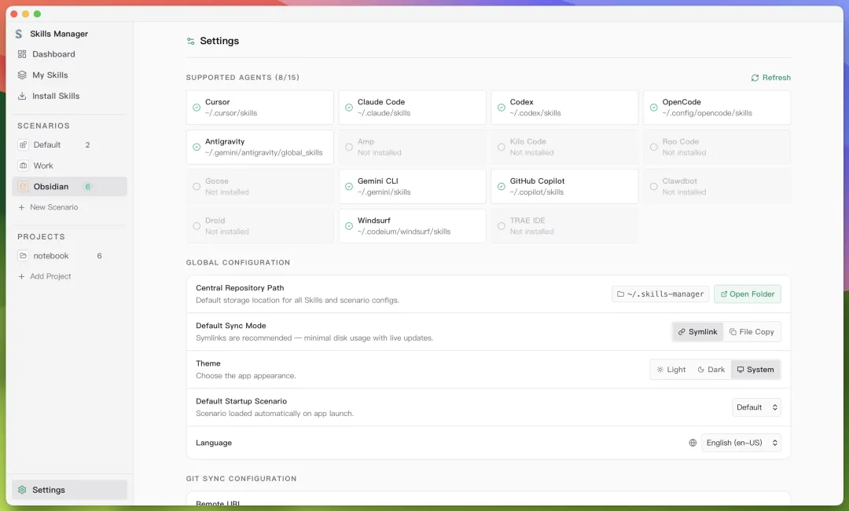This screenshot has width=849, height=511.
Task: Create a New Scenario
Action: click(48, 207)
